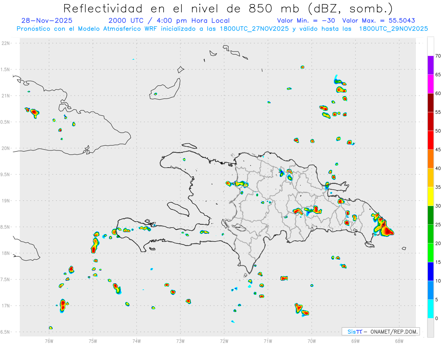The width and height of the screenshot is (448, 346).
Task: Click the "Valor Max. = 55.5043" text
Action: pos(379,21)
